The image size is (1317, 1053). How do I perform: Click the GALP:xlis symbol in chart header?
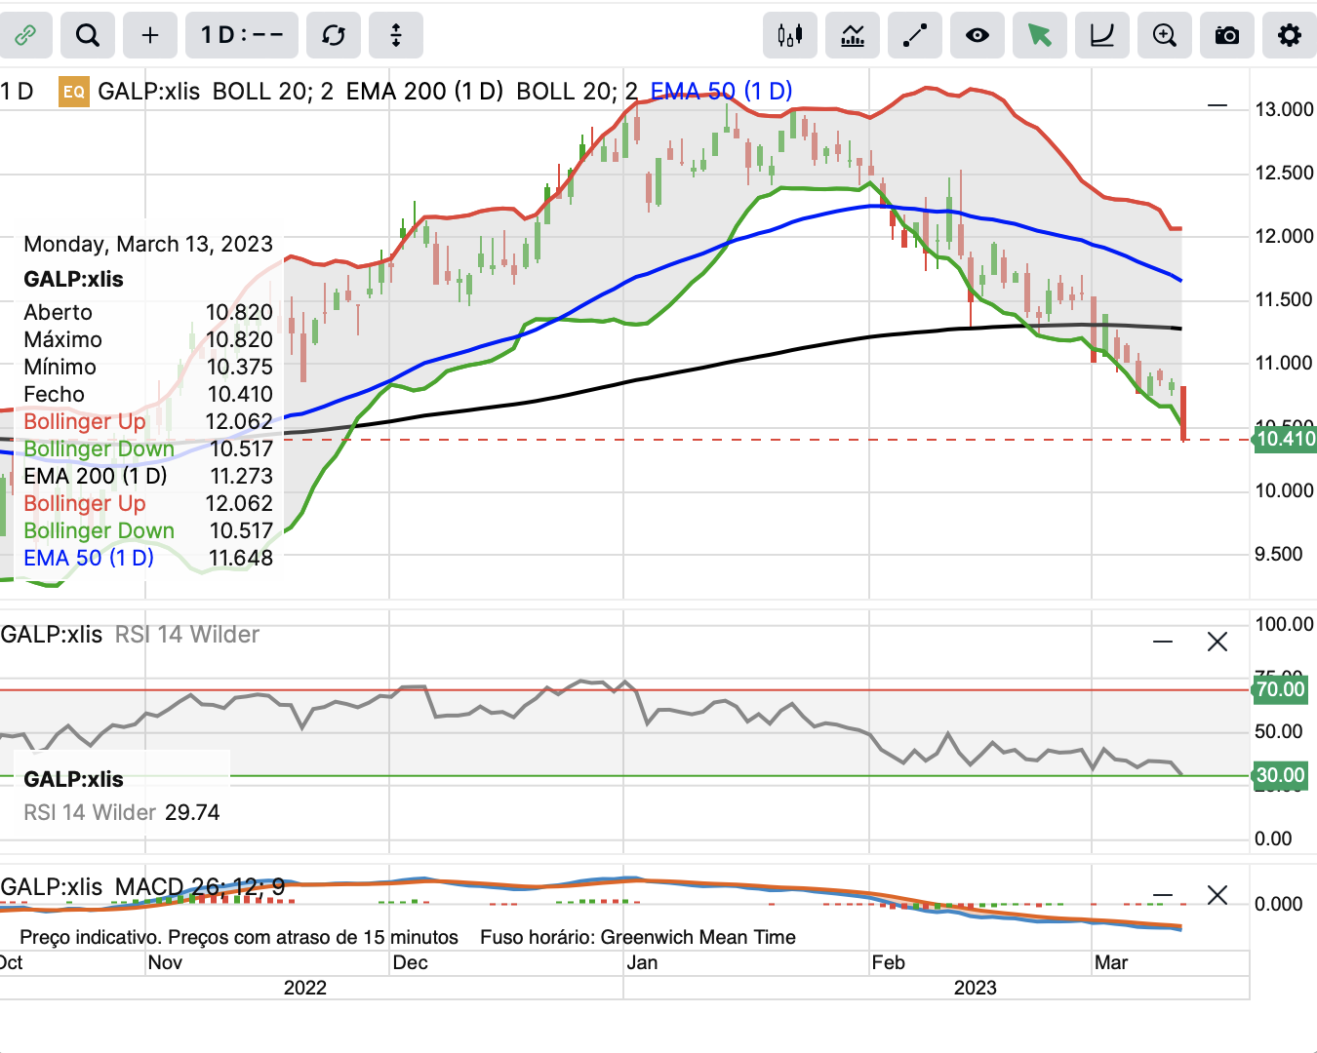[x=148, y=92]
